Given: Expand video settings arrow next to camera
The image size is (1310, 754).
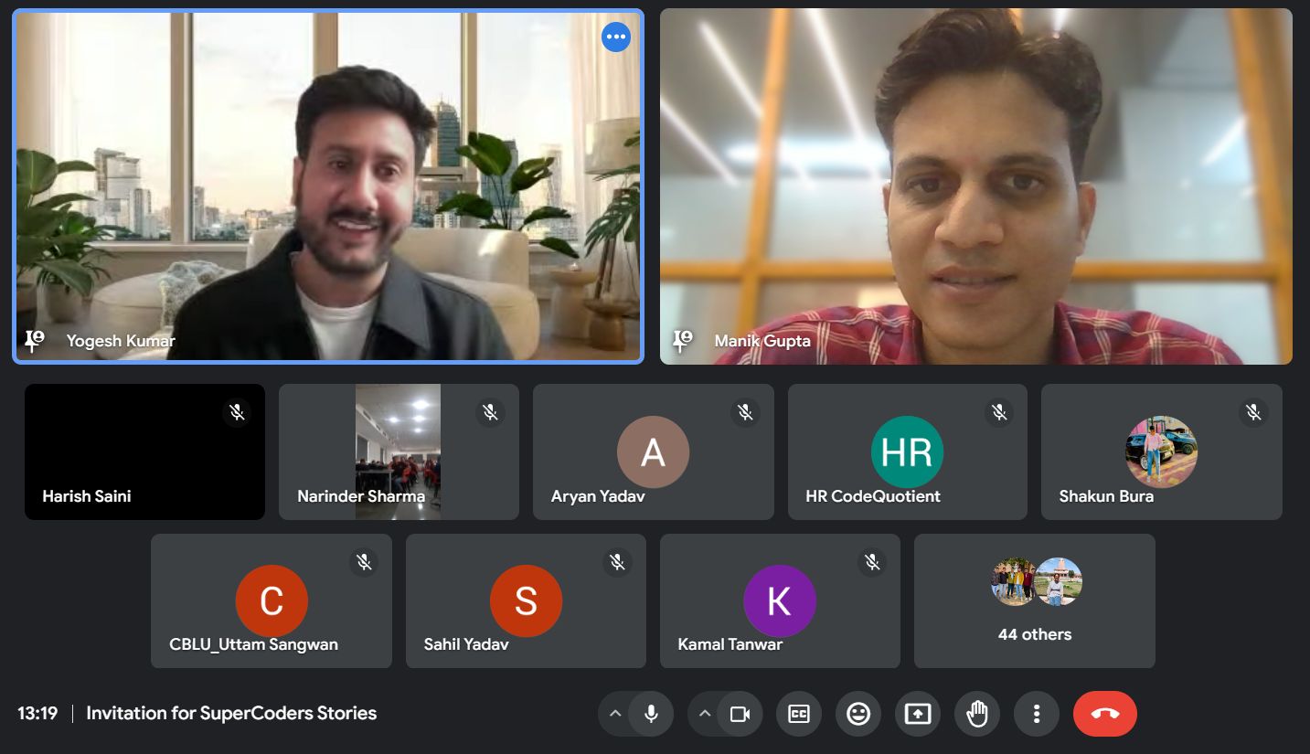Looking at the screenshot, I should [705, 714].
